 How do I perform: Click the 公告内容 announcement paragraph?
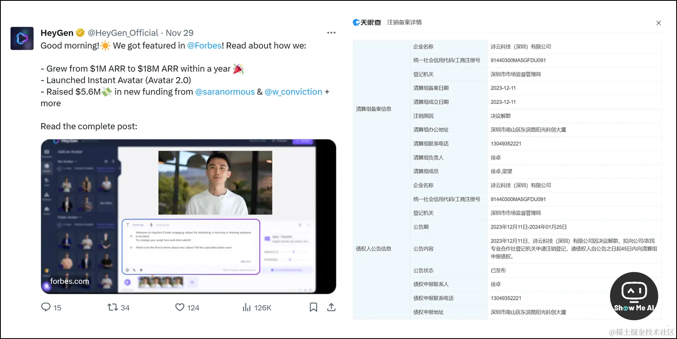click(x=574, y=249)
